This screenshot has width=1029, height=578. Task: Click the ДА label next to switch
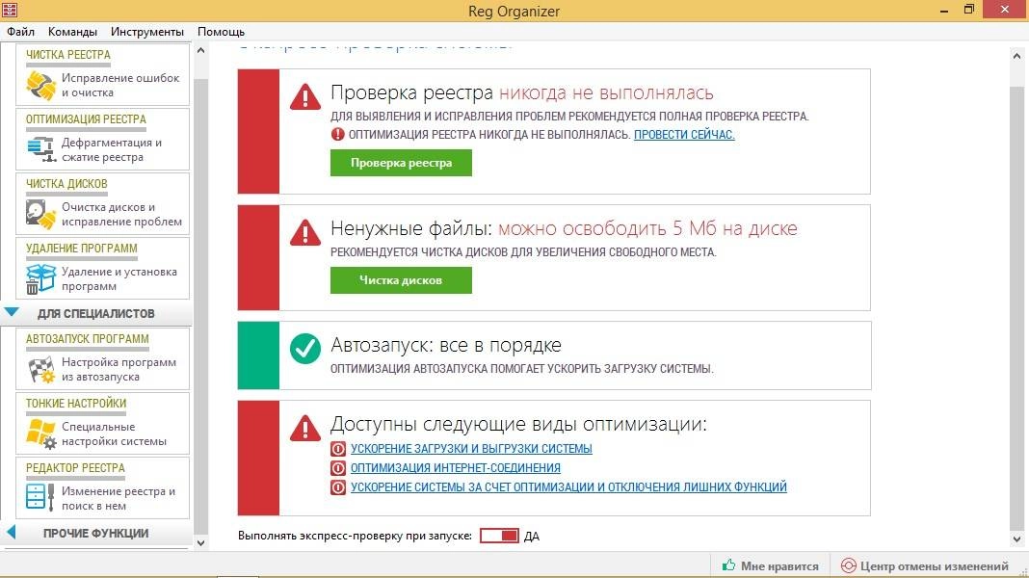click(x=532, y=536)
